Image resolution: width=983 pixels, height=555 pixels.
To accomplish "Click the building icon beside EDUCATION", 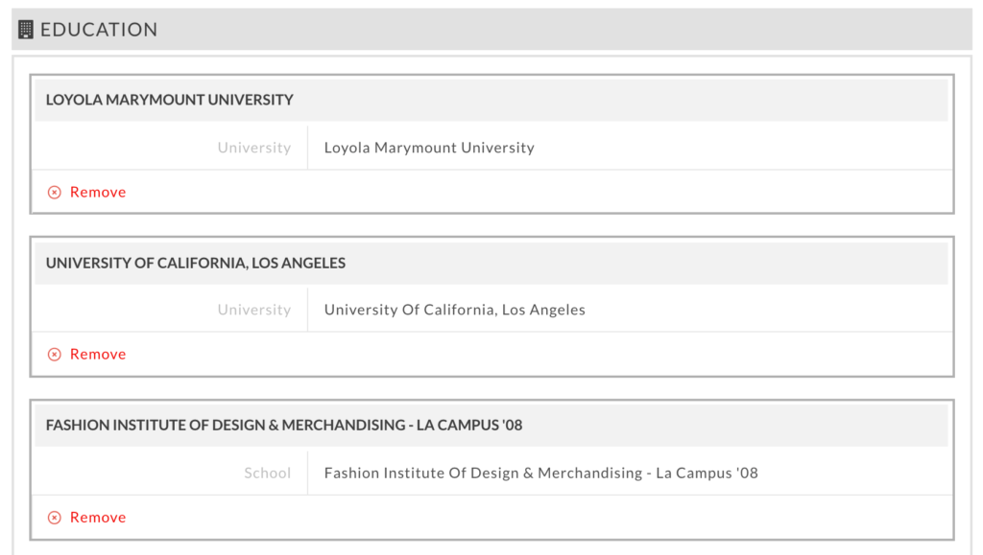I will point(26,30).
